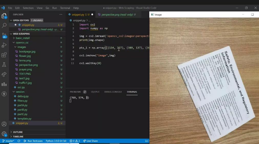Open the Extensions view

pos(4,55)
